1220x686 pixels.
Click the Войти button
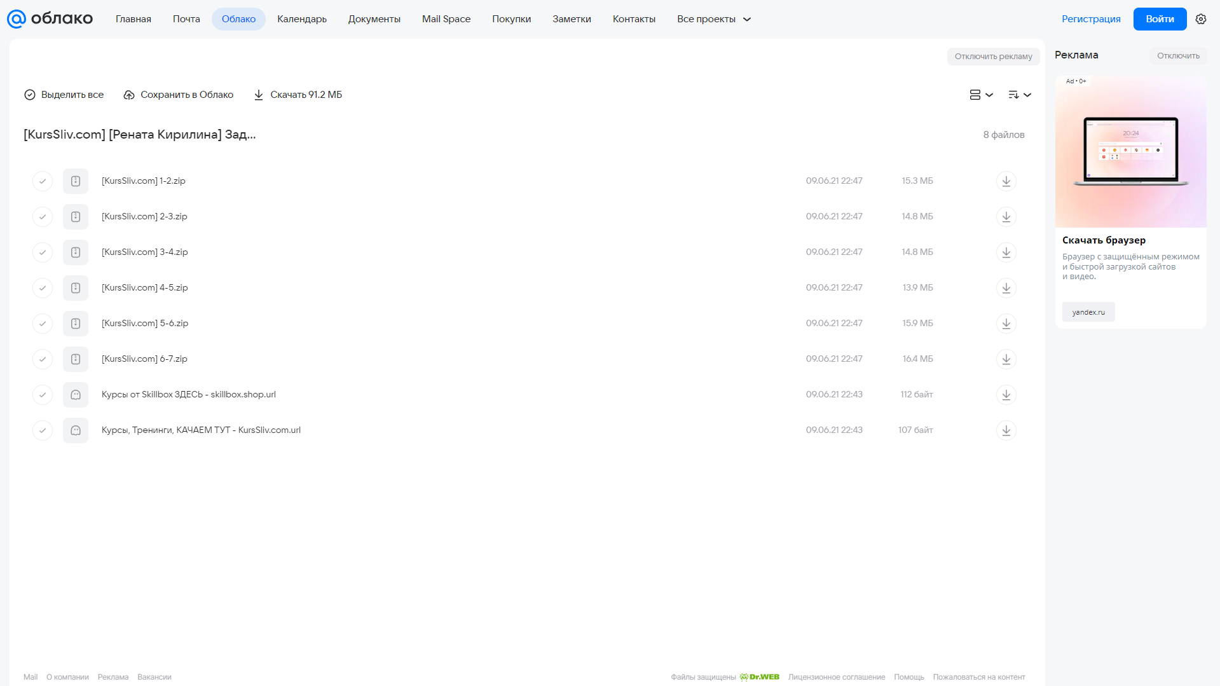point(1160,19)
